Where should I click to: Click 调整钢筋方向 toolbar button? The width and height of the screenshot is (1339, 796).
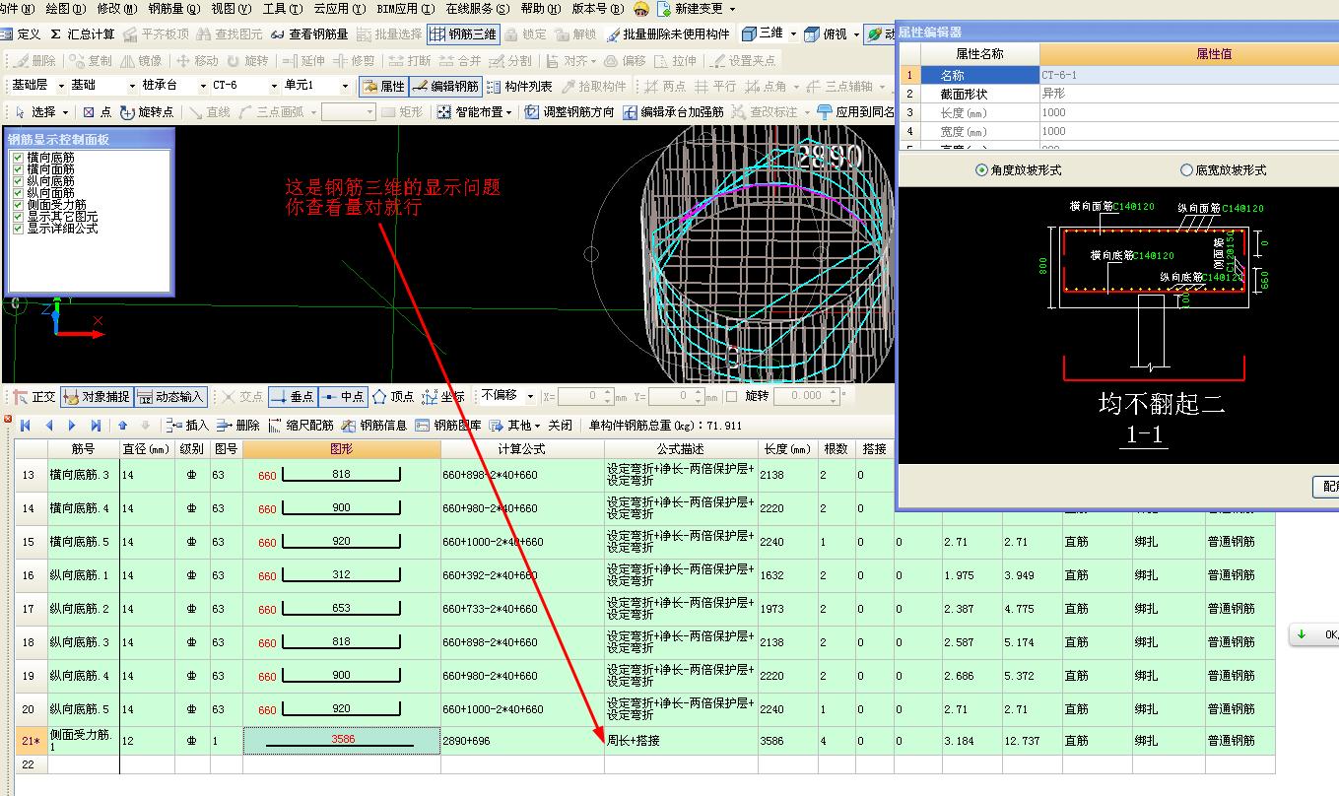(569, 112)
